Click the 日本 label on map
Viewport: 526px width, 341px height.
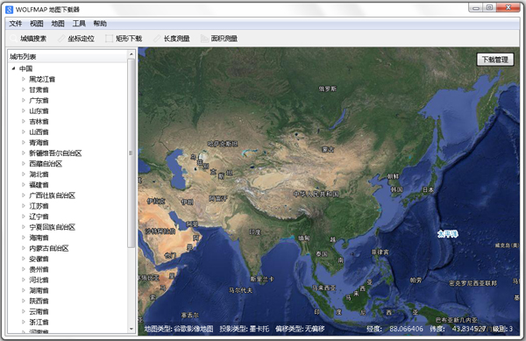[429, 189]
